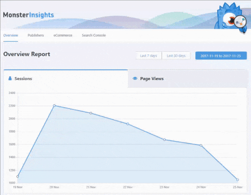Pick the 22 Nov data point on chart
Screen dimensions: 251x195
coord(128,124)
